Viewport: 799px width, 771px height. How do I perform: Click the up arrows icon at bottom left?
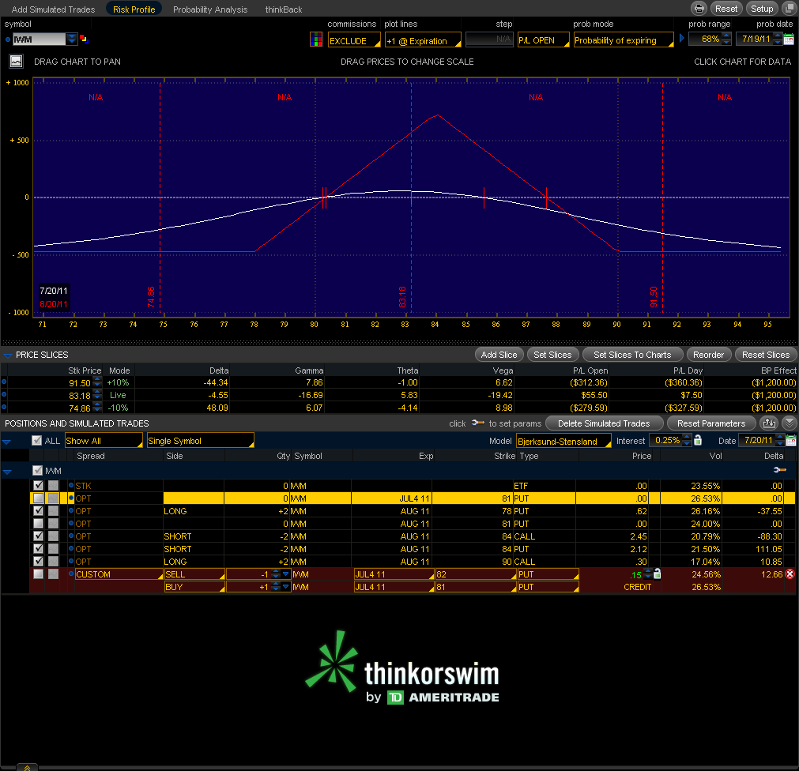coord(27,767)
